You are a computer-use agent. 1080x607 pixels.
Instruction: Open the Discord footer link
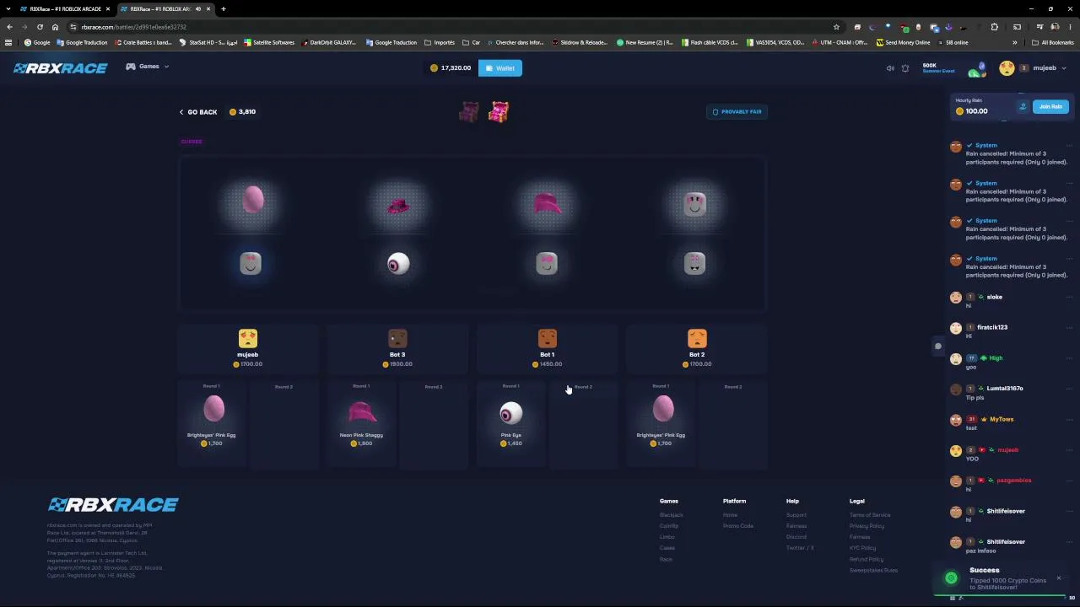point(796,537)
